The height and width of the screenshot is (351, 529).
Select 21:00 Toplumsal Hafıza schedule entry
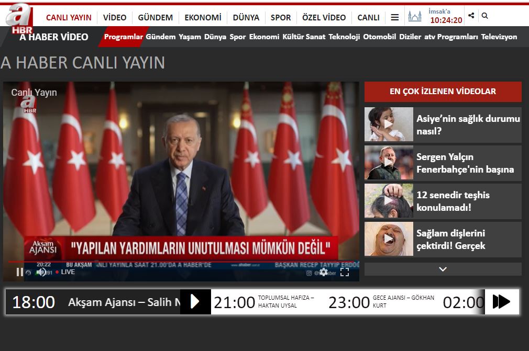[x=265, y=302]
